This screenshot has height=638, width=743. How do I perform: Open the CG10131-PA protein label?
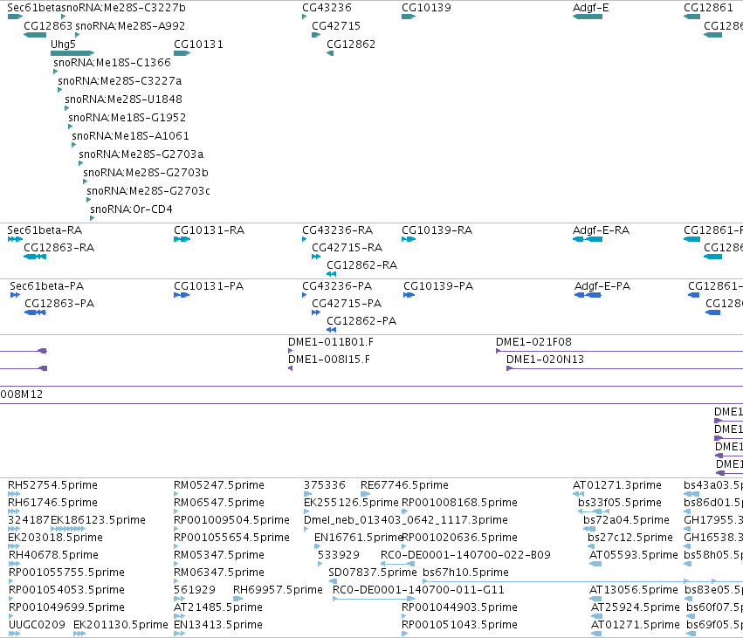(209, 286)
